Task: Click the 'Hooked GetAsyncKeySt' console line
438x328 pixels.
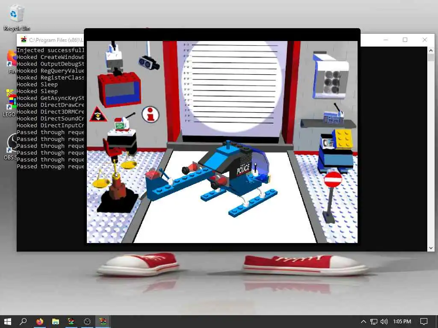Action: point(50,98)
